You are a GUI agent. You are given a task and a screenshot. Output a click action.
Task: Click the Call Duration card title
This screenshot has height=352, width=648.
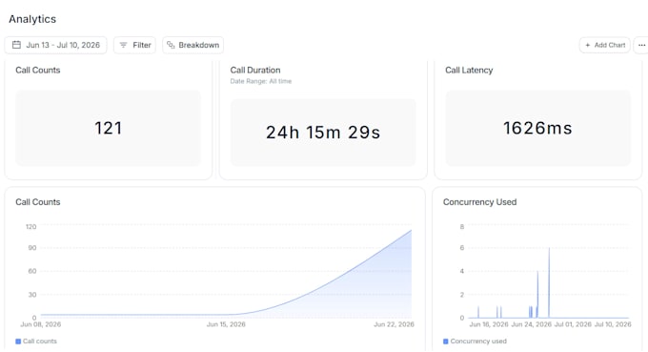(255, 71)
